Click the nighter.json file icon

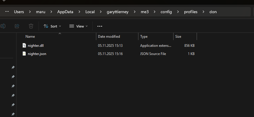click(x=24, y=54)
